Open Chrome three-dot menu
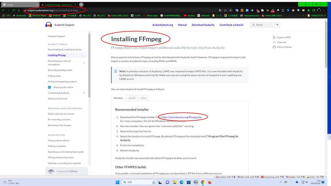This screenshot has height=186, width=331. [x=324, y=10]
